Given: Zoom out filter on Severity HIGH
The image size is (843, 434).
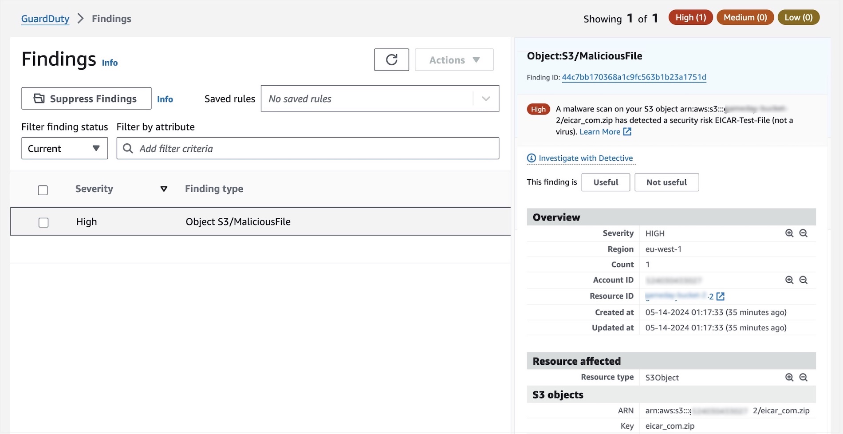Looking at the screenshot, I should click(x=804, y=233).
